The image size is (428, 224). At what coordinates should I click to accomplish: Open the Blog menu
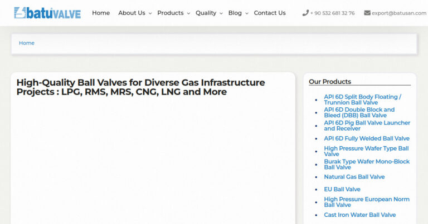tap(235, 13)
